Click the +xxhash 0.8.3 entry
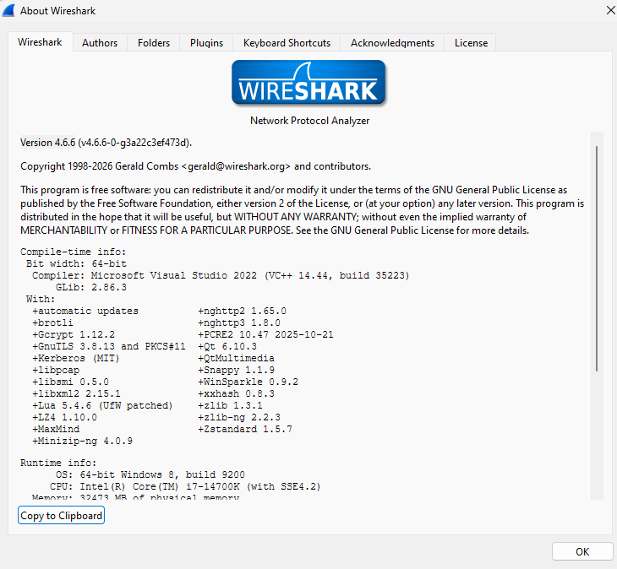The height and width of the screenshot is (569, 617). [x=236, y=393]
